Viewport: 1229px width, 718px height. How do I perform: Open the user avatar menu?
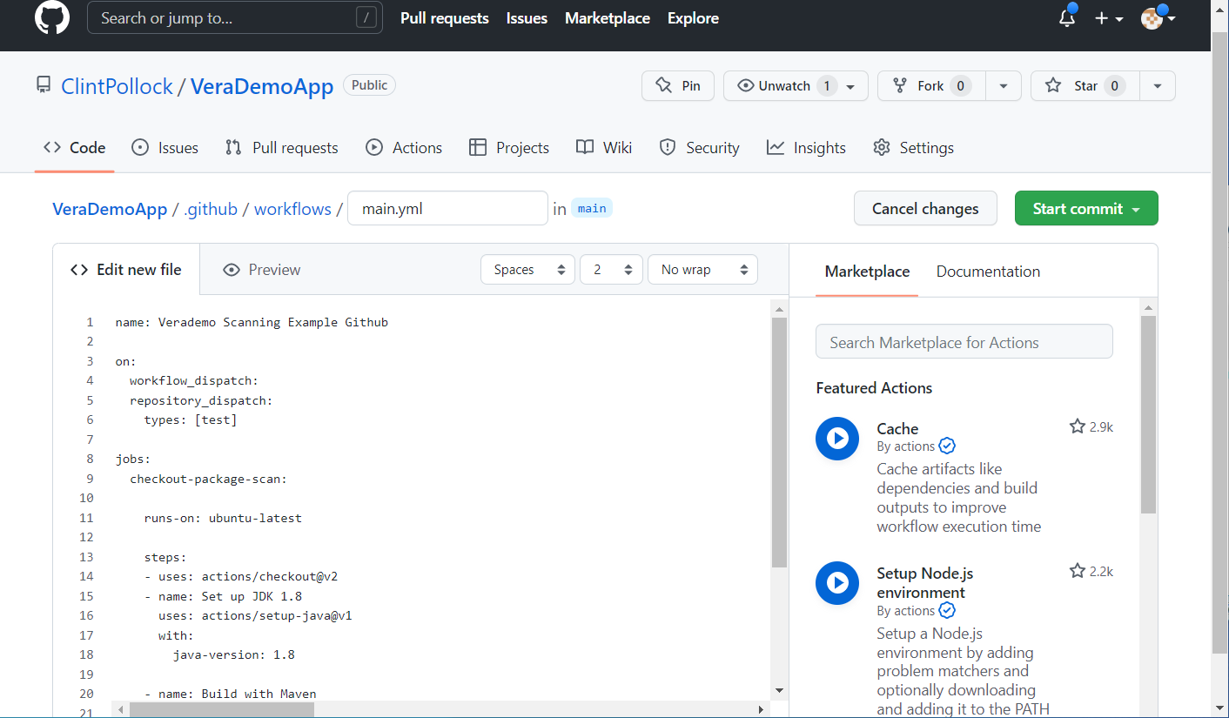(1158, 17)
